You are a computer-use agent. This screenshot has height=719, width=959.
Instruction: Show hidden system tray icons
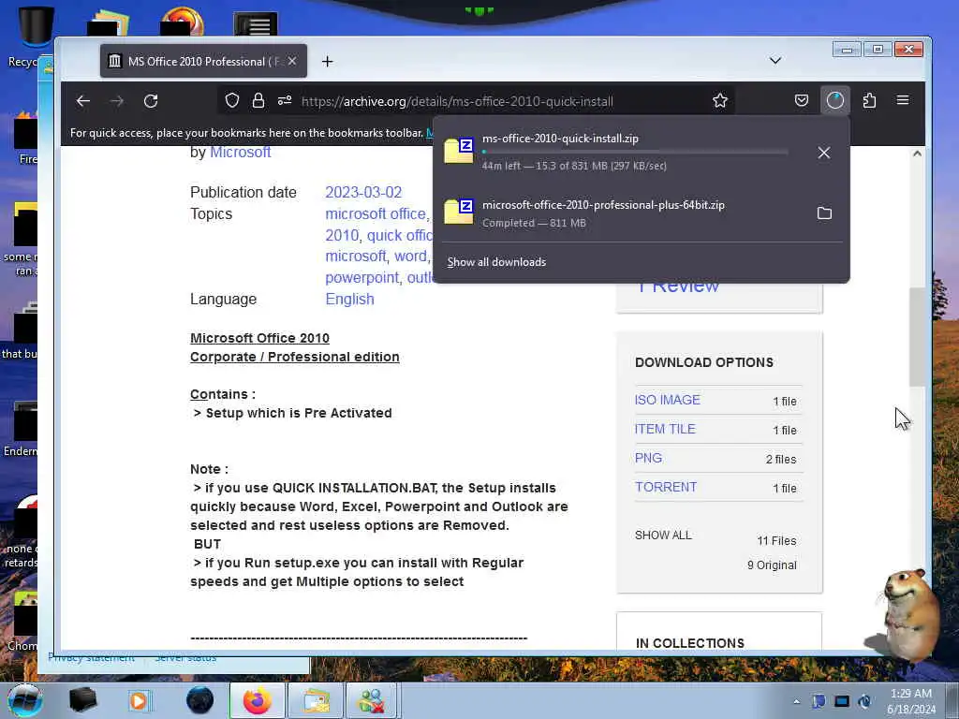tap(796, 701)
